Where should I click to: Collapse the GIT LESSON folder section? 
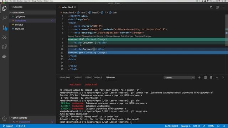click(32, 12)
